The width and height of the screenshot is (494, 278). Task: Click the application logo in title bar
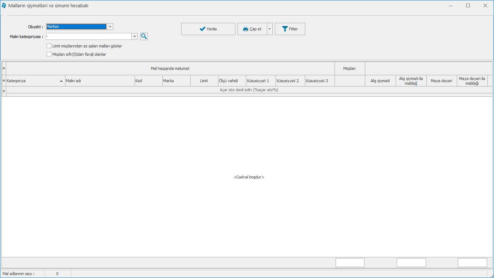4,6
